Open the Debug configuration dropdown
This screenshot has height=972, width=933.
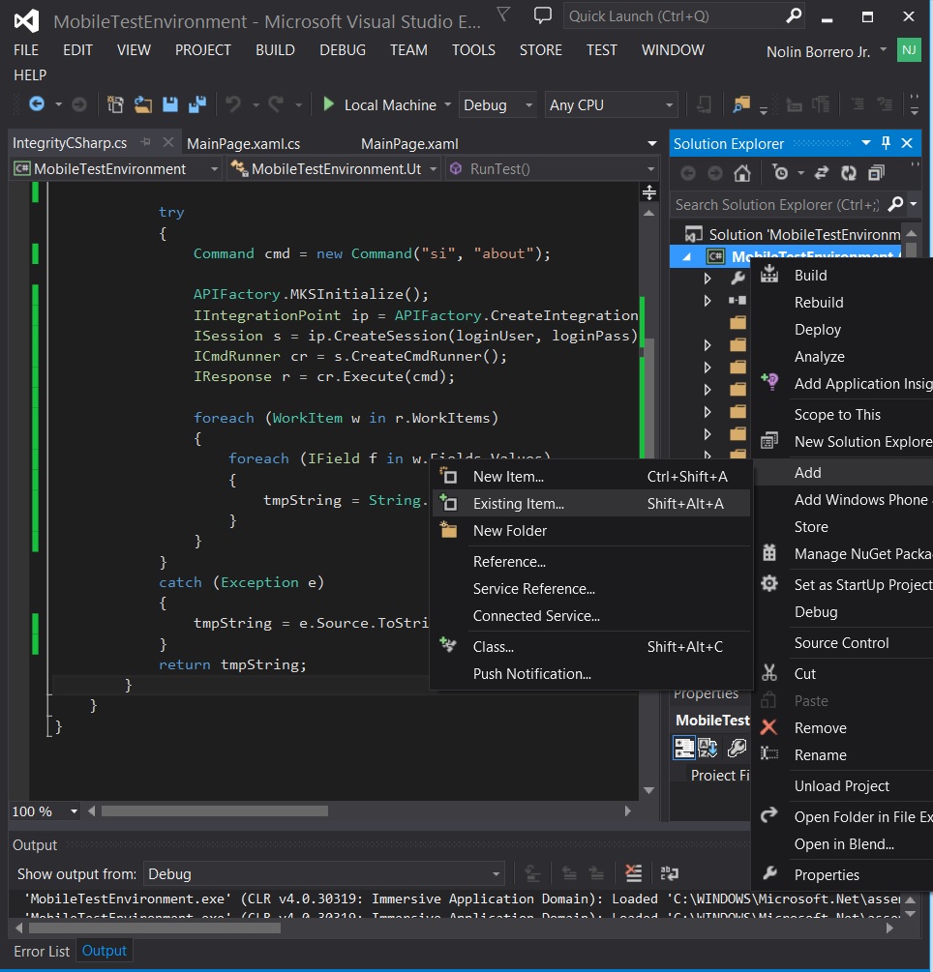tap(528, 104)
